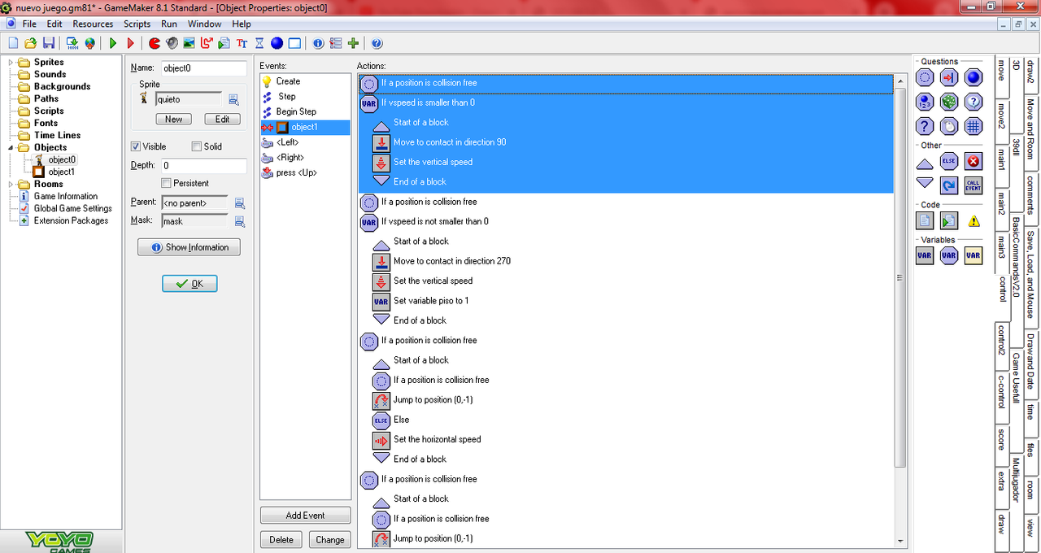Open the Resources menu
Image resolution: width=1041 pixels, height=553 pixels.
pyautogui.click(x=93, y=24)
